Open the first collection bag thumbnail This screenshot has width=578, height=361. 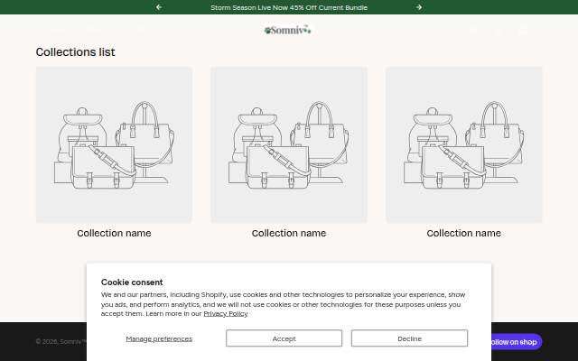click(114, 144)
